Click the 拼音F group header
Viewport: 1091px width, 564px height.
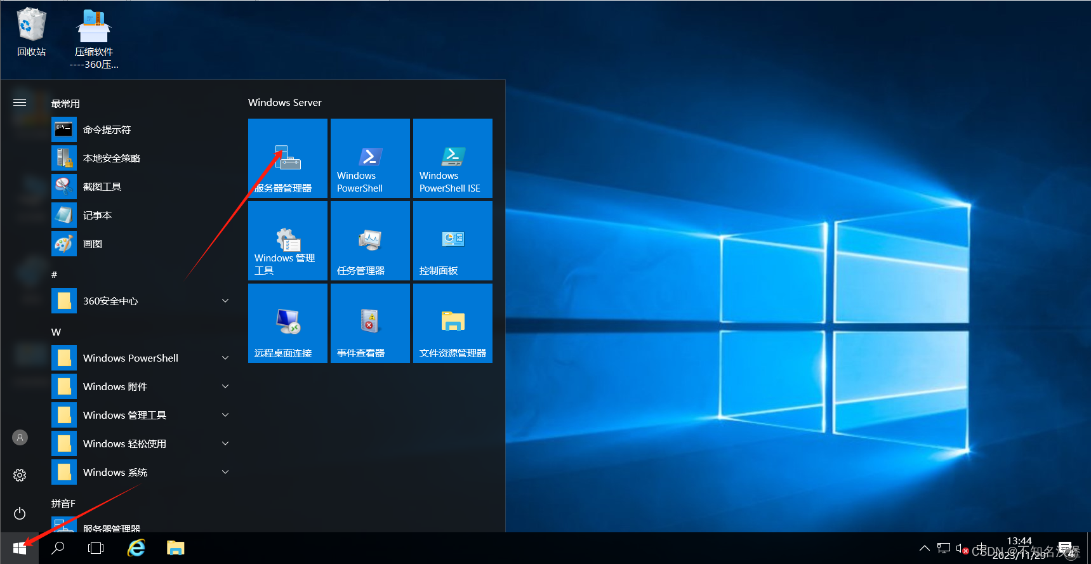63,503
